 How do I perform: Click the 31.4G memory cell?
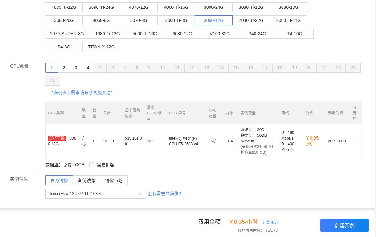click(x=230, y=141)
